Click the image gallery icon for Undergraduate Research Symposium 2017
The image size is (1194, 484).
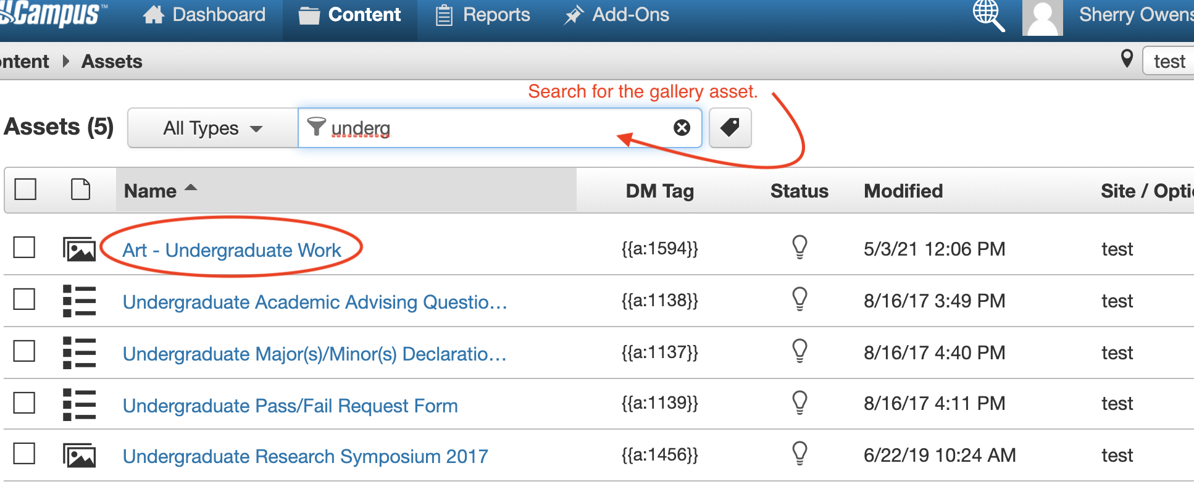[79, 456]
